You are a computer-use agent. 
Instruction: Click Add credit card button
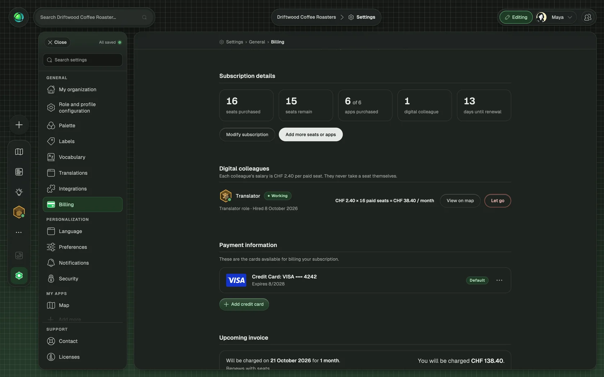pyautogui.click(x=244, y=304)
